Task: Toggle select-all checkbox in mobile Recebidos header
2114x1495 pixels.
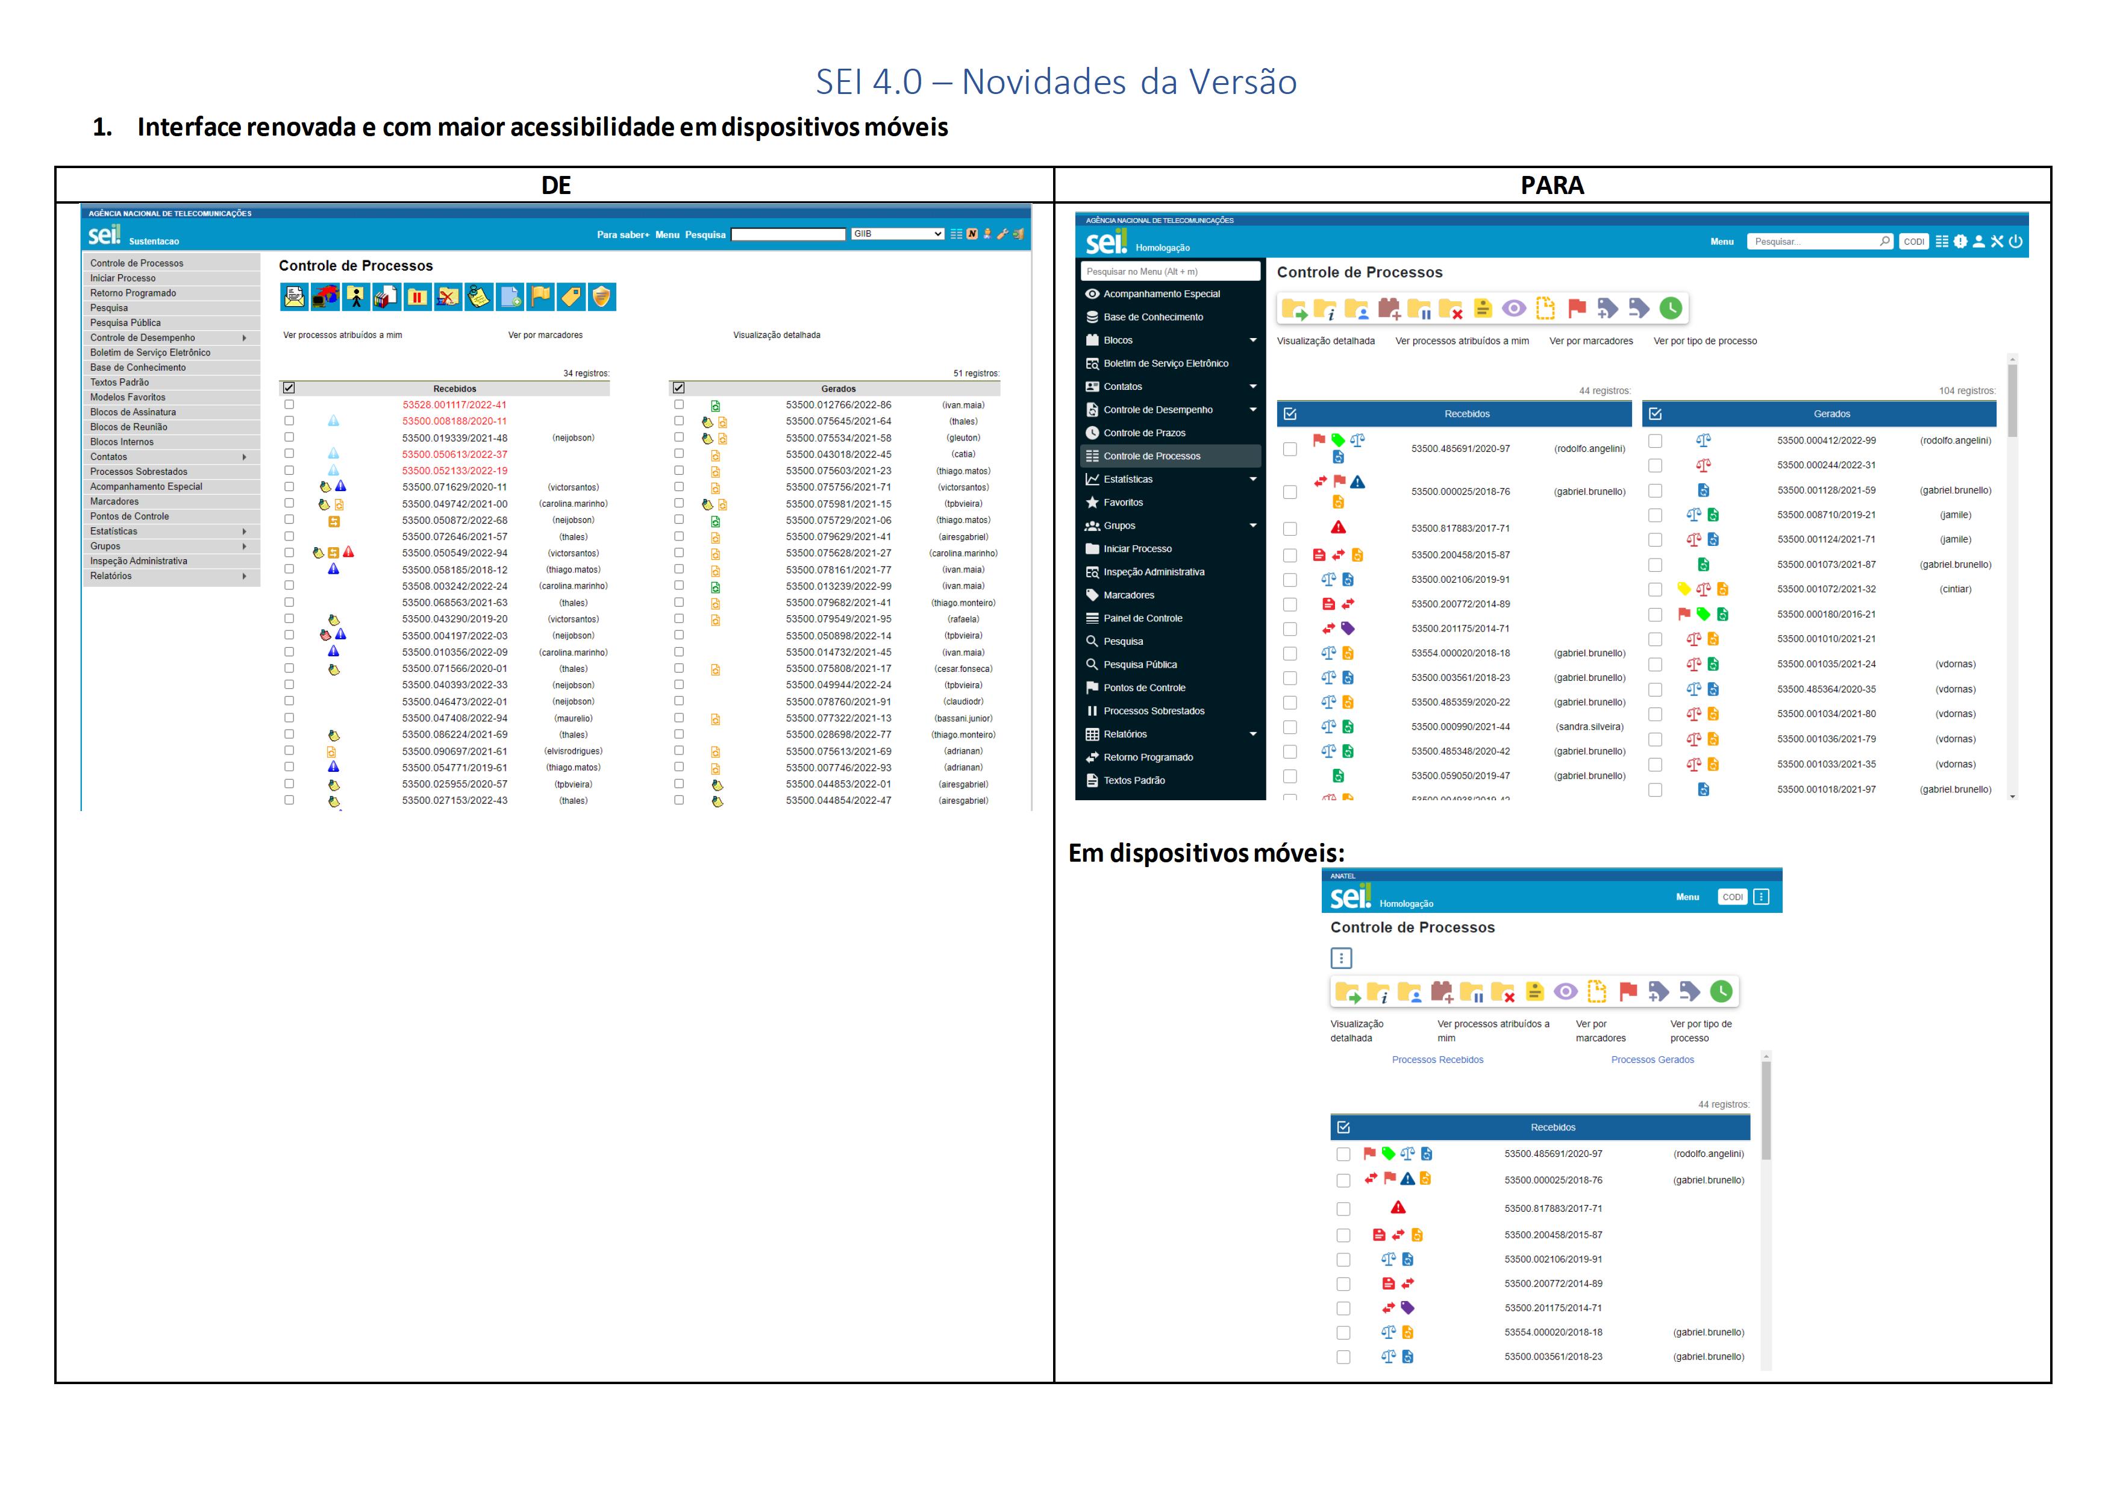Action: 1343,1127
